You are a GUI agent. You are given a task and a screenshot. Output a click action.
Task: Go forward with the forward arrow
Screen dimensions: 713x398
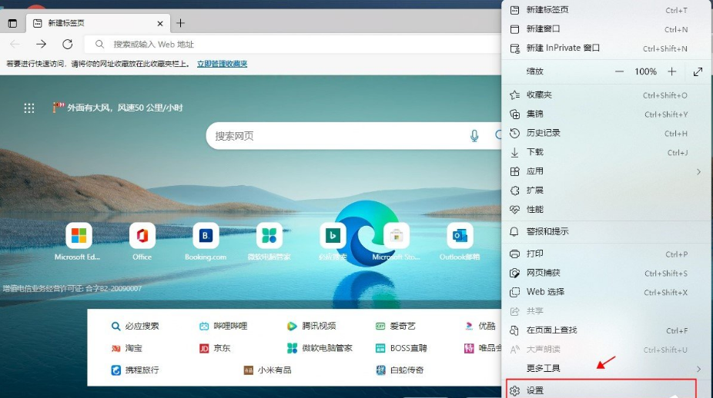pos(42,44)
